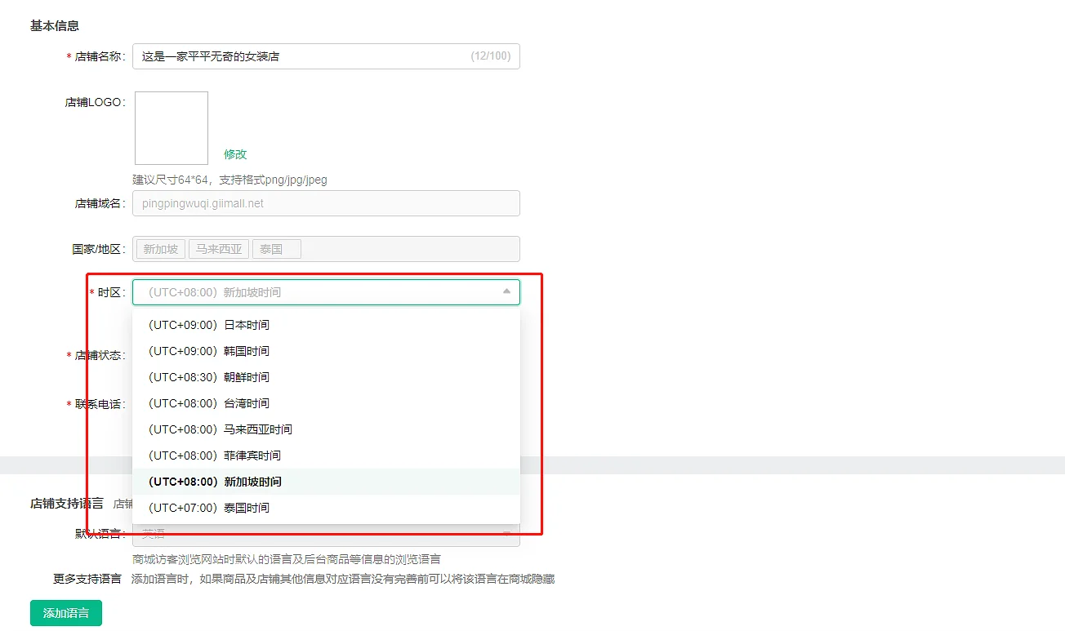Click the 修改 link beside the logo
1065x631 pixels.
pos(235,154)
